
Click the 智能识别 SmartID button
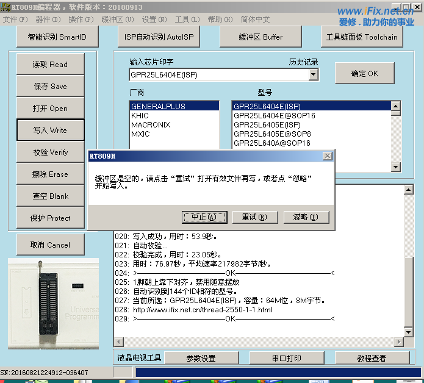click(57, 37)
